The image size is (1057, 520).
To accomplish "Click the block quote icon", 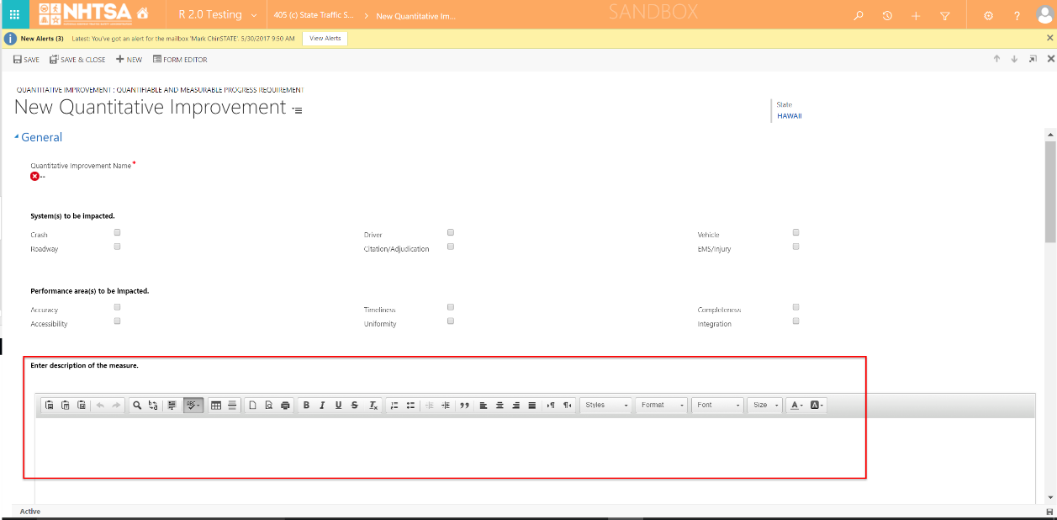I will pos(464,405).
